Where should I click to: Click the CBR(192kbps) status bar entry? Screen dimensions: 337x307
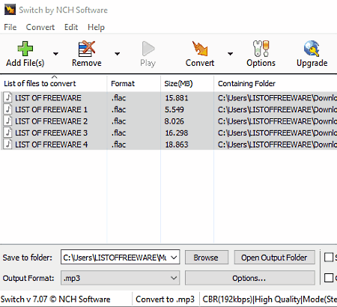[270, 299]
